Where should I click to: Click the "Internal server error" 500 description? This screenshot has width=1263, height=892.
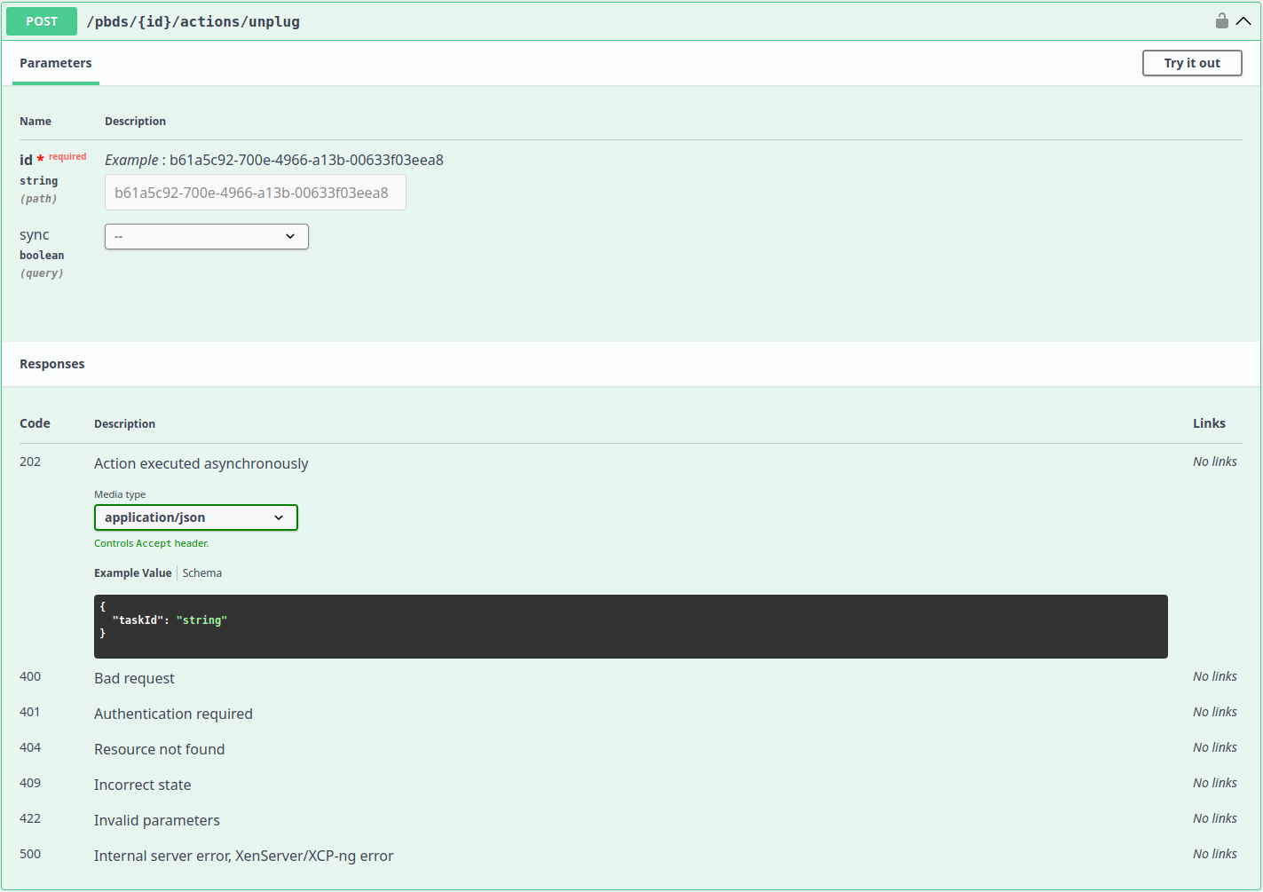[x=243, y=856]
